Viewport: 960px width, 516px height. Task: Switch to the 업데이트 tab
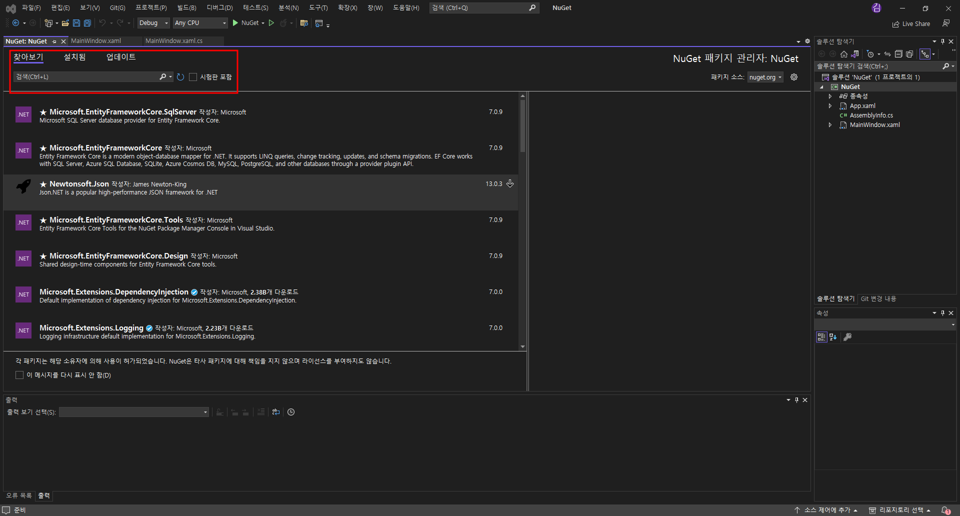(x=121, y=57)
